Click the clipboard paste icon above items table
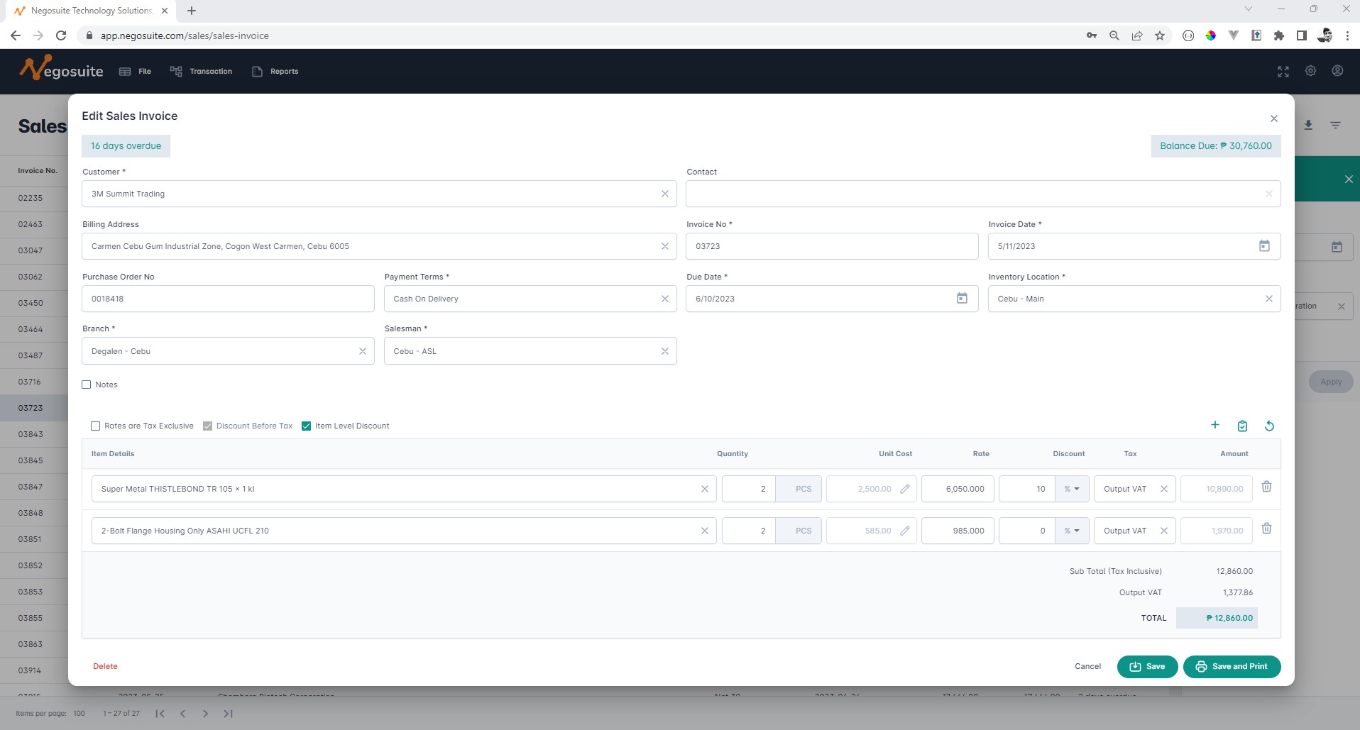This screenshot has width=1360, height=730. coord(1242,426)
